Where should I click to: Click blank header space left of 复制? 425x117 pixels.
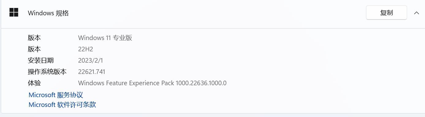click(214, 13)
